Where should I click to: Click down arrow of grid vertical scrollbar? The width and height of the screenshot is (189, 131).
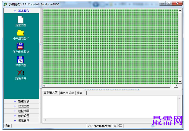coord(180,82)
